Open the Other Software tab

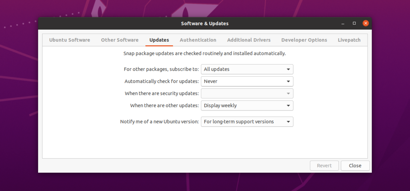coord(120,40)
